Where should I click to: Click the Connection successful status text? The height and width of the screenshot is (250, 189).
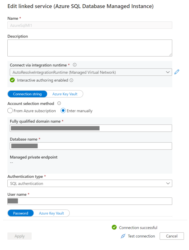point(138,228)
